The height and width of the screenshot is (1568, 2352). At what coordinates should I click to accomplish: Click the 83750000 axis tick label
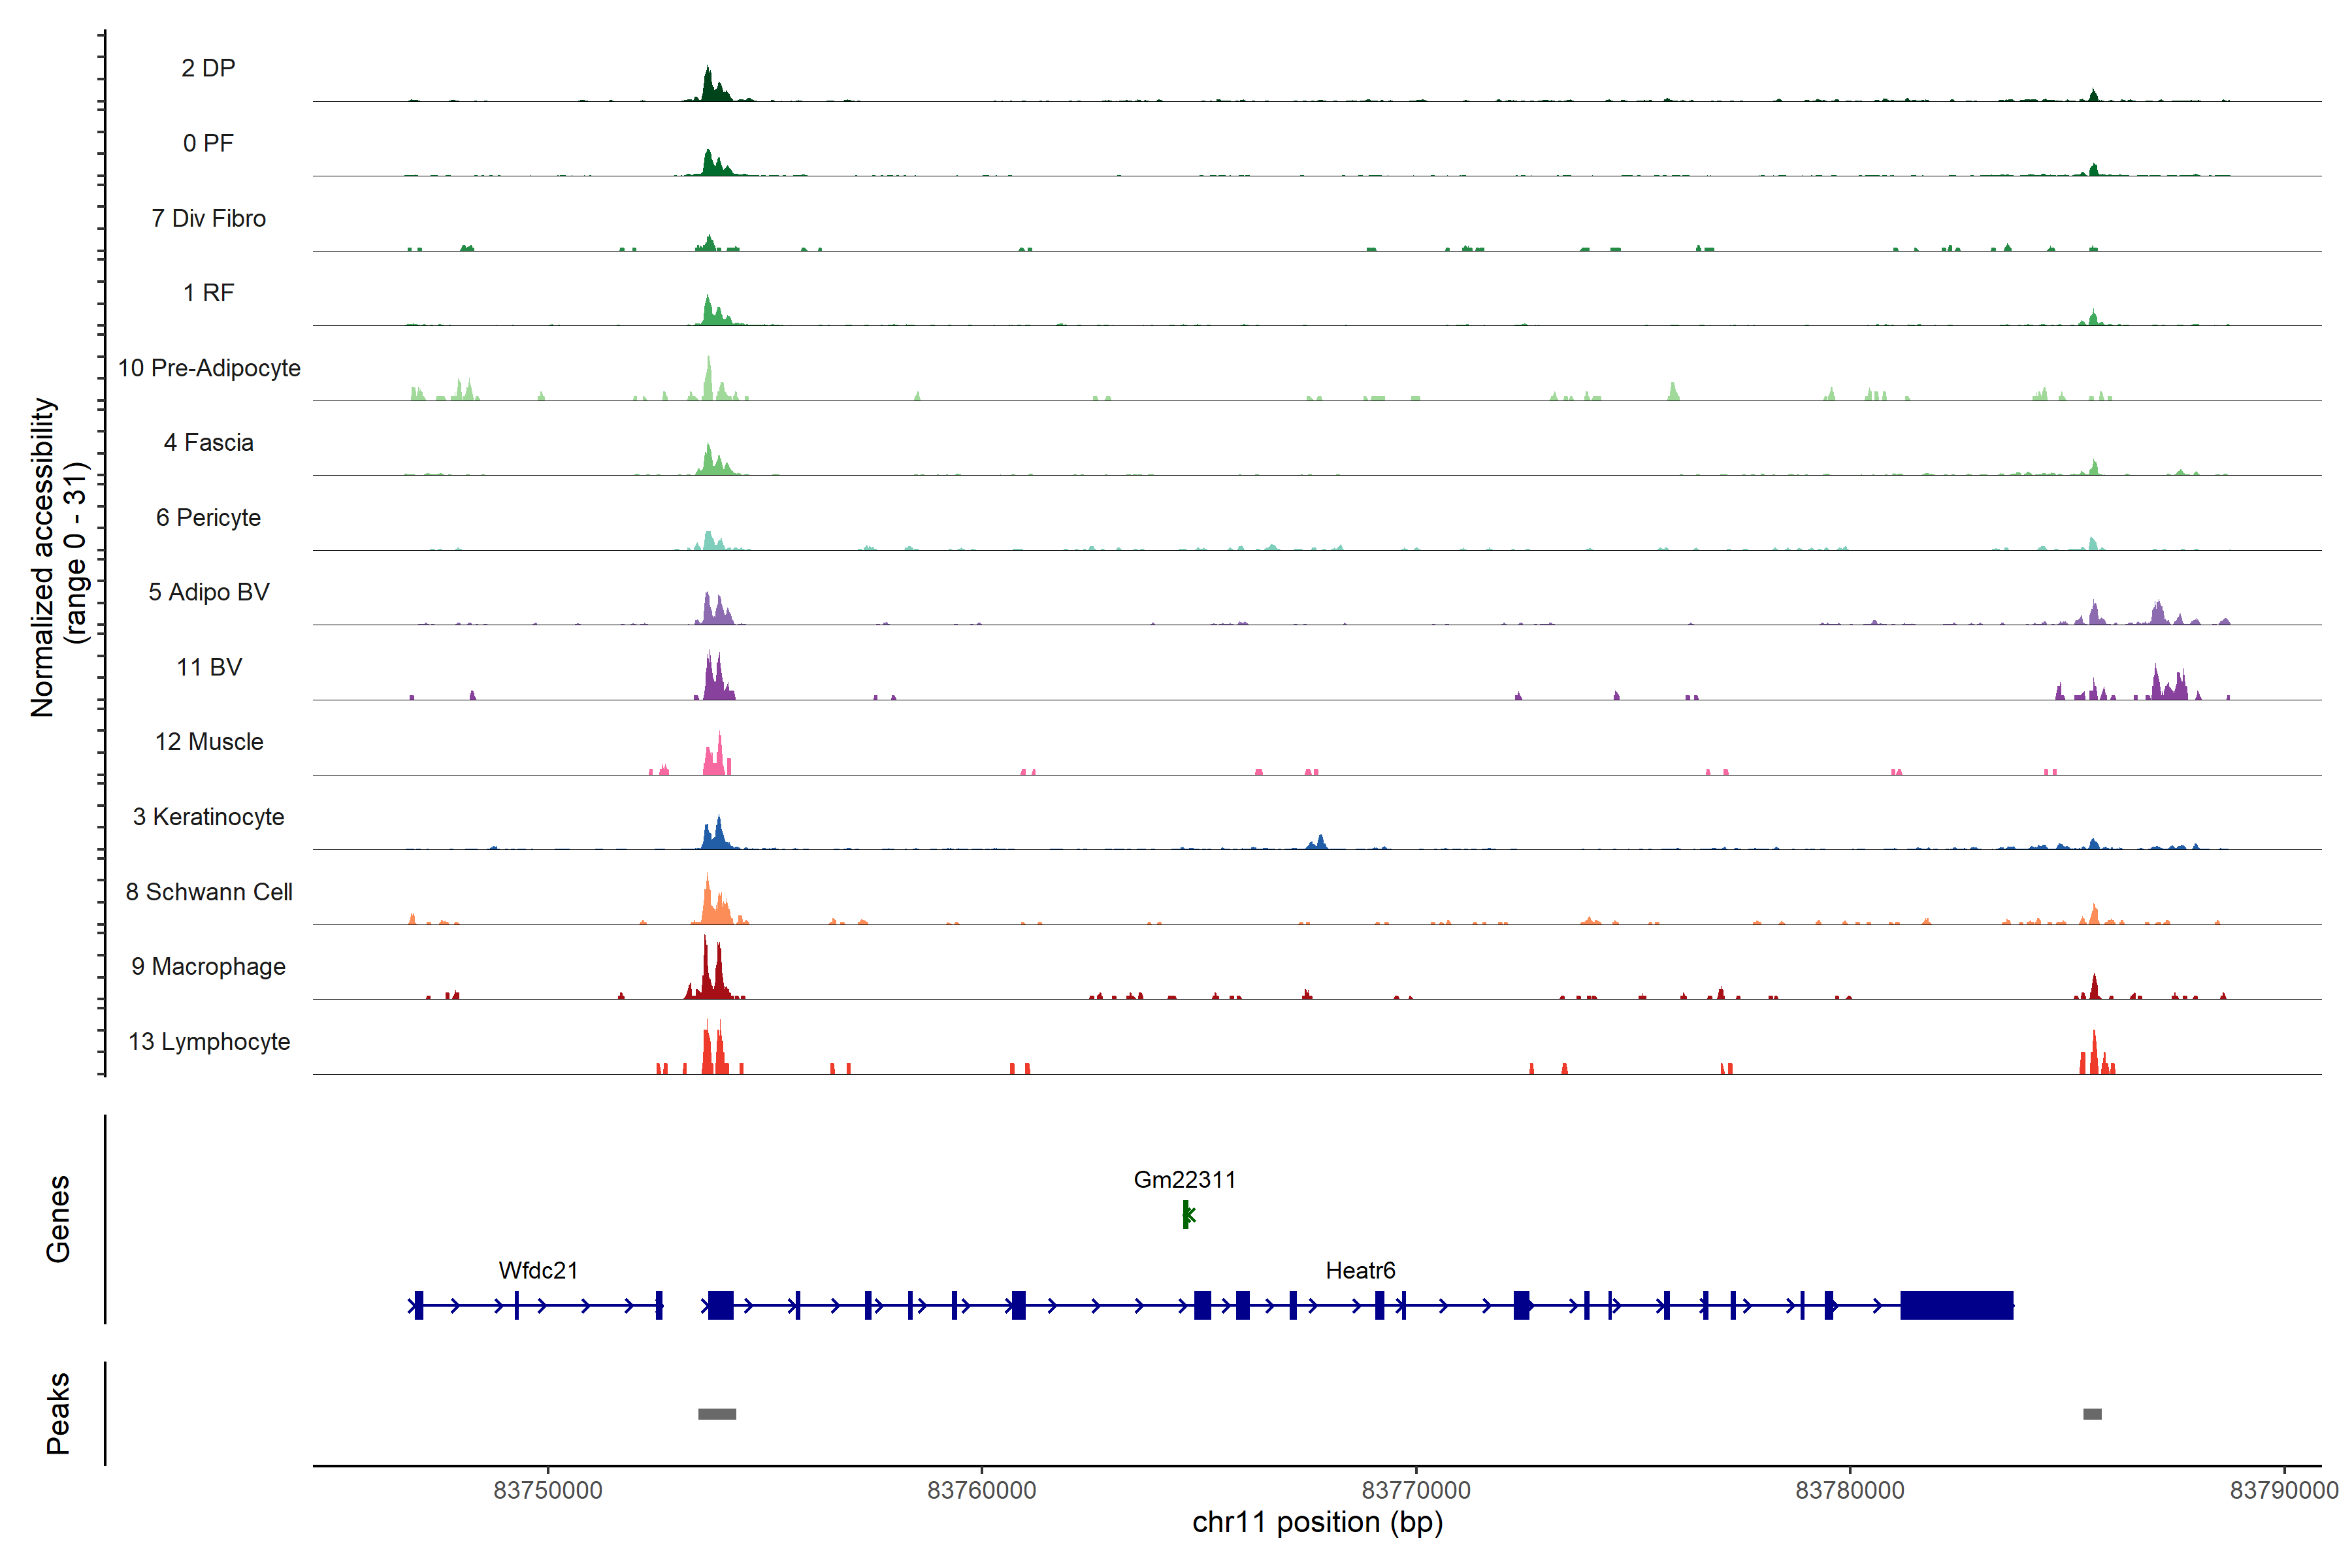548,1490
